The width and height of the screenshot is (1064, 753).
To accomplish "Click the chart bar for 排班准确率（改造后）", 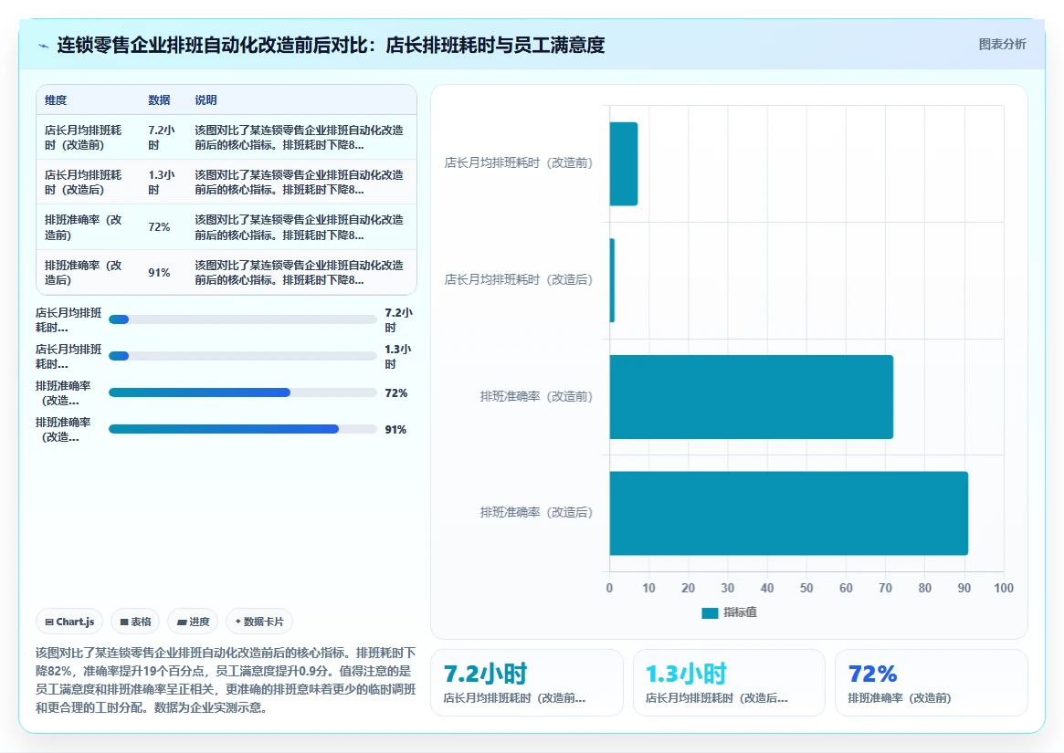I will pyautogui.click(x=788, y=514).
